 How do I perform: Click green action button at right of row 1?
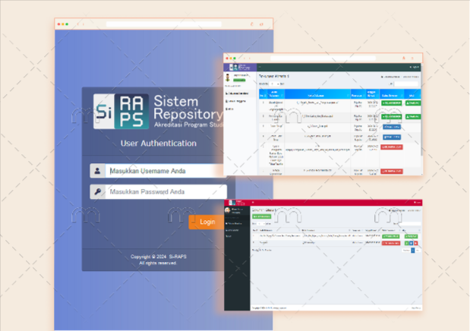tap(413, 102)
